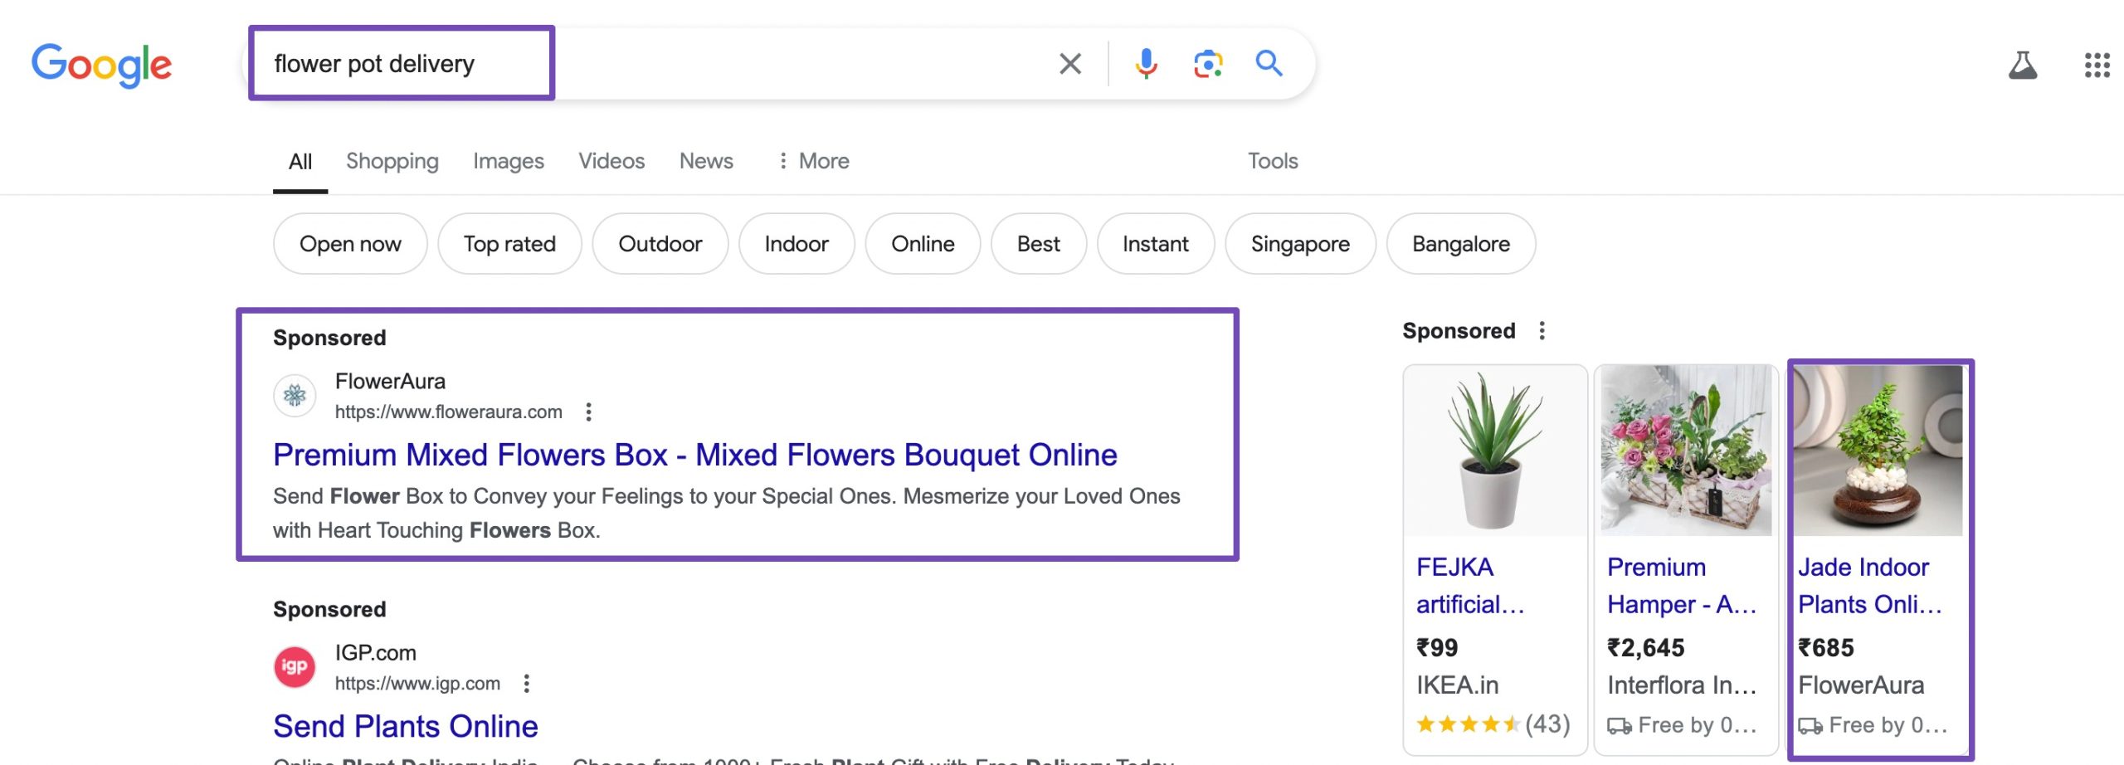The height and width of the screenshot is (765, 2124).
Task: Switch to the Images tab
Action: 509,161
